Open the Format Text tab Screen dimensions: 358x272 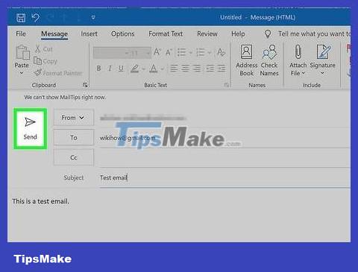point(166,34)
